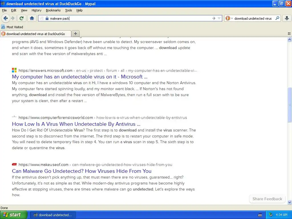This screenshot has width=292, height=219.
Task: Click the padlock site identity icon
Action: 47,18
